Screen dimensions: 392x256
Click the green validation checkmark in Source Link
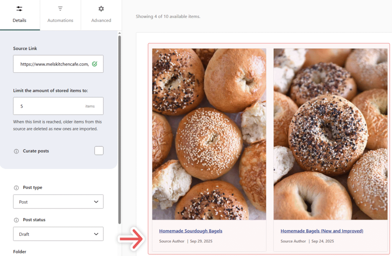click(95, 64)
